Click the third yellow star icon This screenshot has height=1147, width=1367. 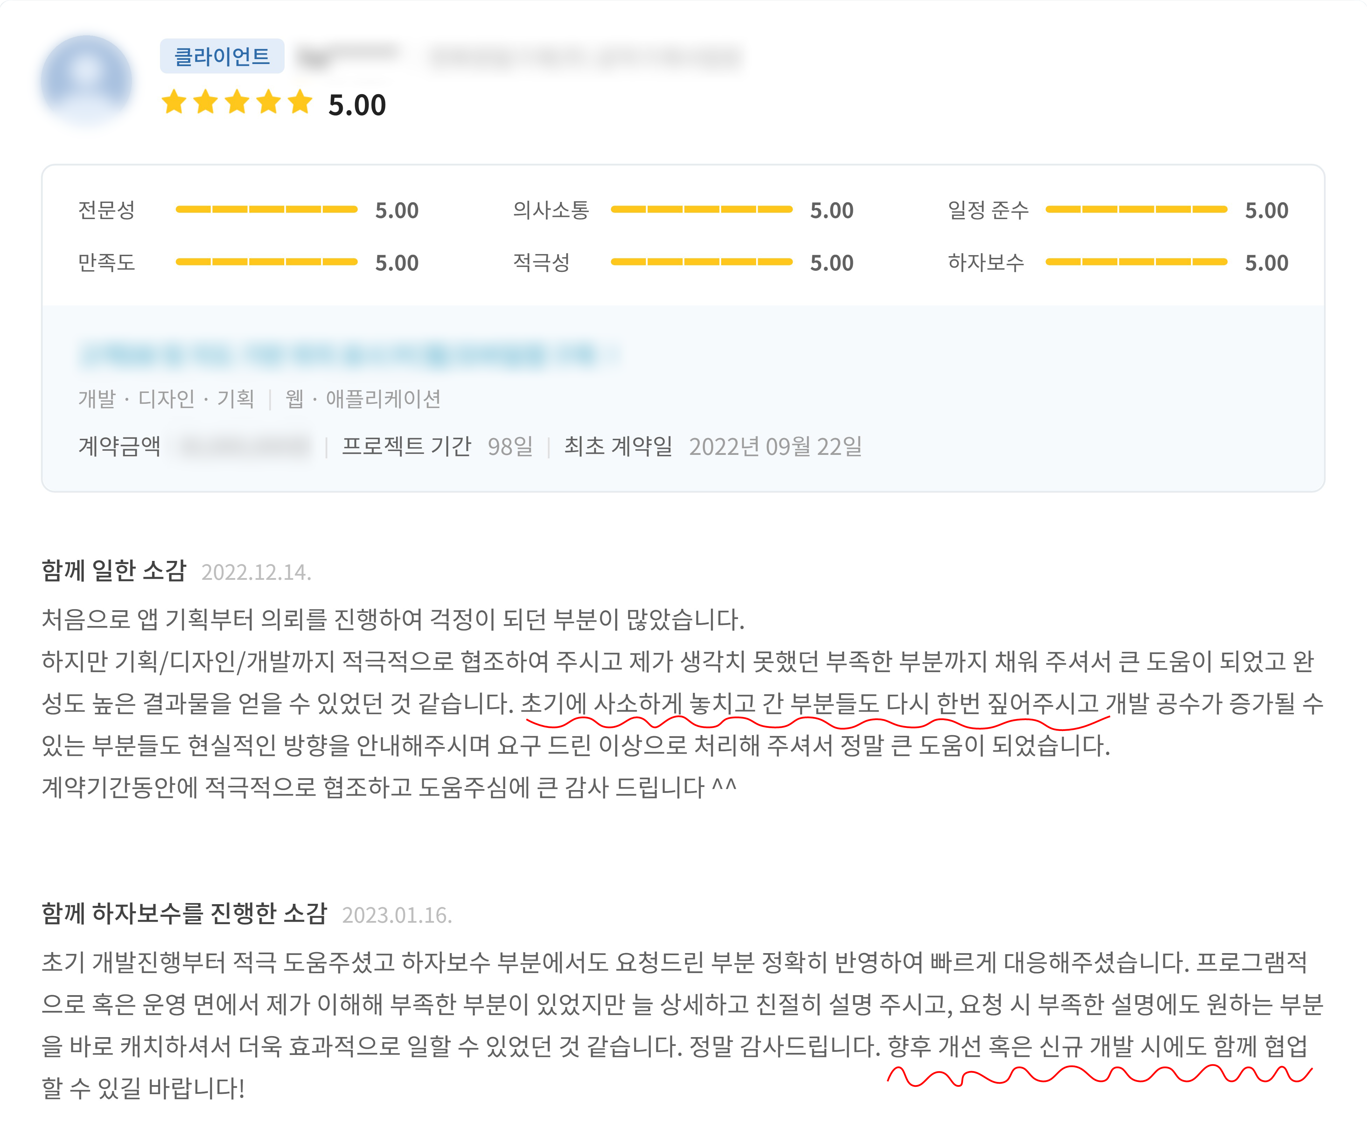point(237,102)
